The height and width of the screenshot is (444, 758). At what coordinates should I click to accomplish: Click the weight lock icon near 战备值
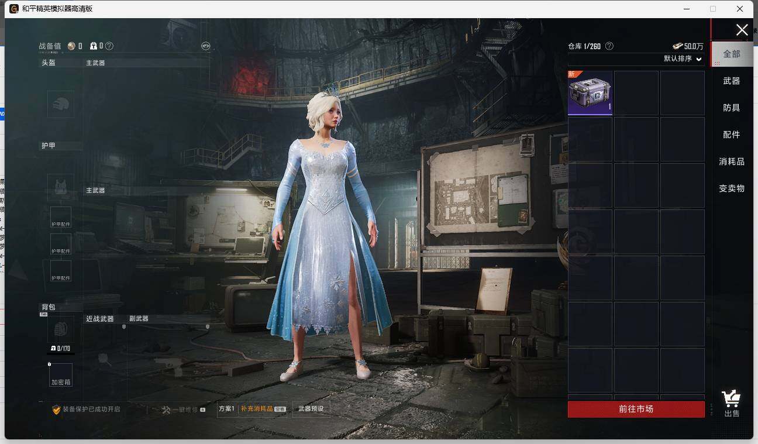(93, 46)
